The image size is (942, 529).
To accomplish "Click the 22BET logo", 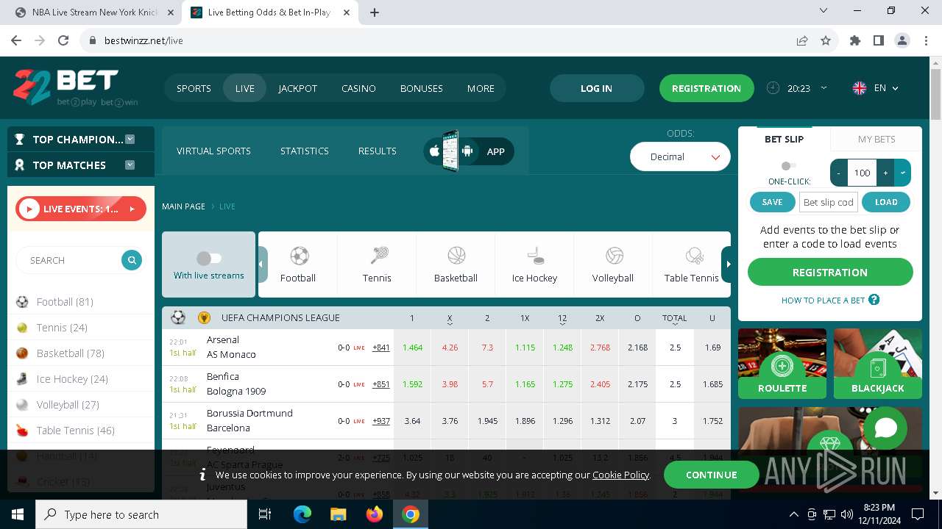I will point(75,87).
